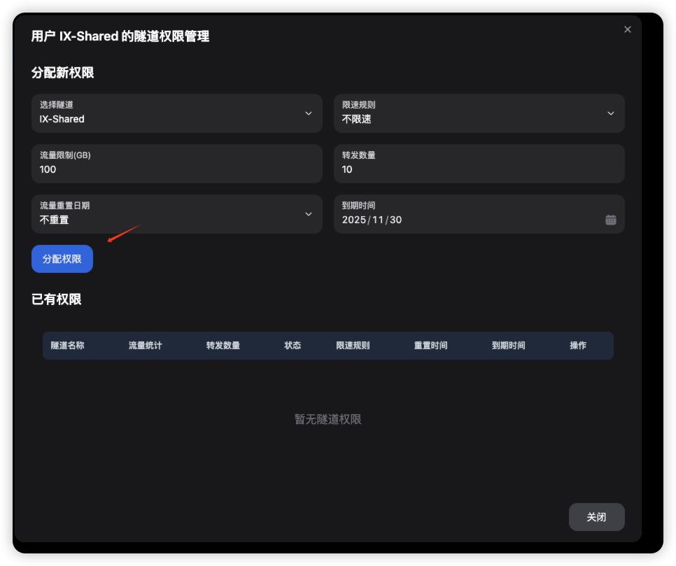Click the 流量统计 column header

tap(146, 346)
